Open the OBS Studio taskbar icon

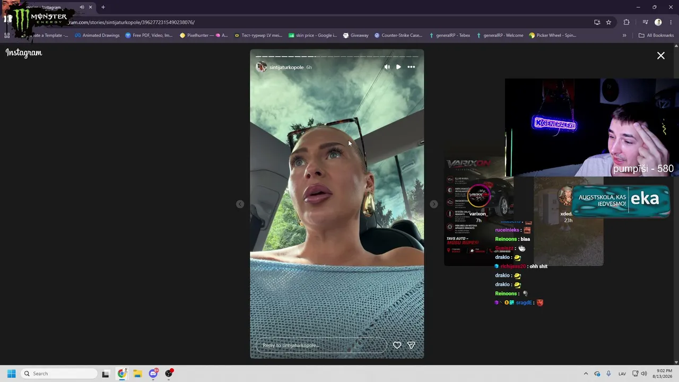(x=169, y=374)
